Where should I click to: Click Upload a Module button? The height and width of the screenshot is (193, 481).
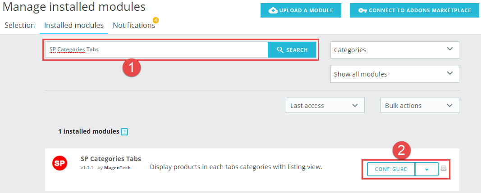click(301, 10)
